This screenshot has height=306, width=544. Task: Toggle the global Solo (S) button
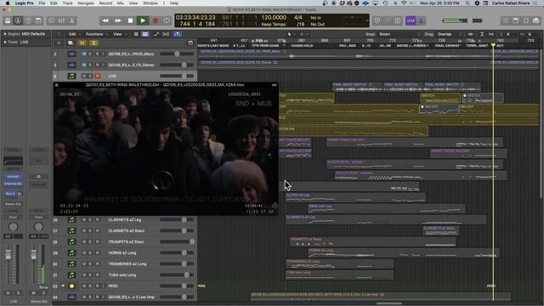pos(93,43)
